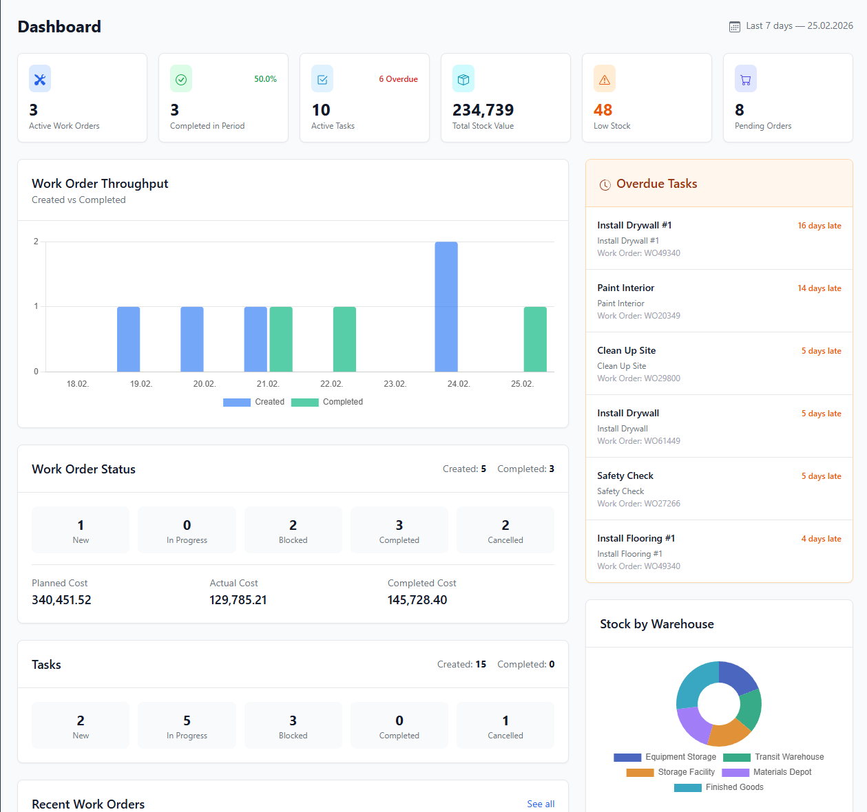The width and height of the screenshot is (867, 812).
Task: Click the Total Stock Value package icon
Action: pos(463,78)
